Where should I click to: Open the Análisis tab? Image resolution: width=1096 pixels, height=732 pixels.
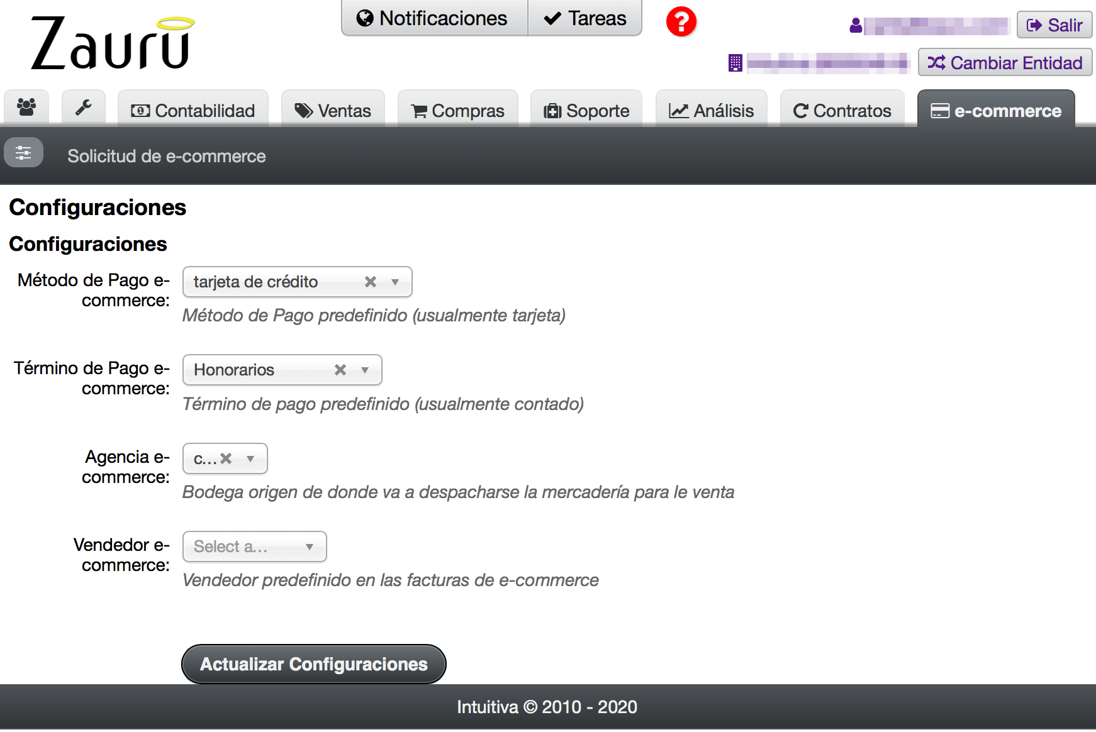coord(712,109)
